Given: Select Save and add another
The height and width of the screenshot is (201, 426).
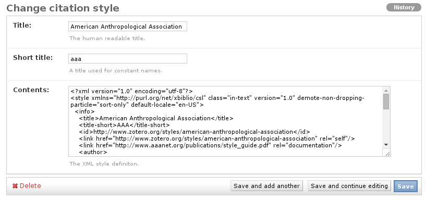Looking at the screenshot, I should 266,186.
